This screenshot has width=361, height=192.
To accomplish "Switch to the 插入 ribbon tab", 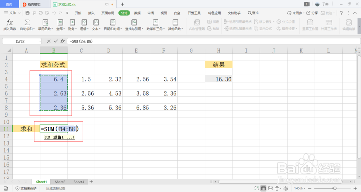I will click(x=91, y=13).
